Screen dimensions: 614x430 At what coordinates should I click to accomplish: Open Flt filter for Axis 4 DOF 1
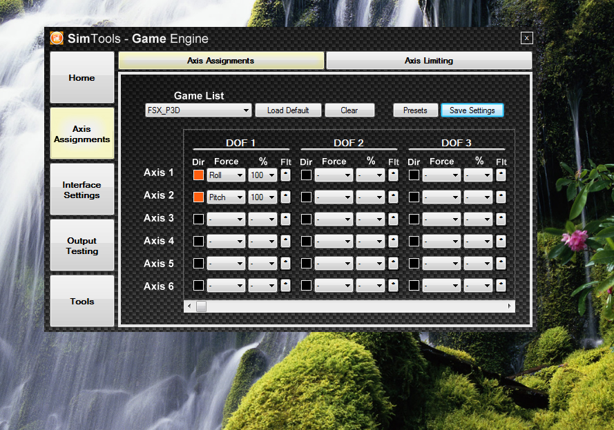286,242
